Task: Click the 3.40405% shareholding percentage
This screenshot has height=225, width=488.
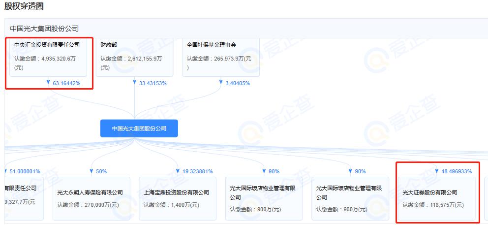Action: (x=238, y=83)
